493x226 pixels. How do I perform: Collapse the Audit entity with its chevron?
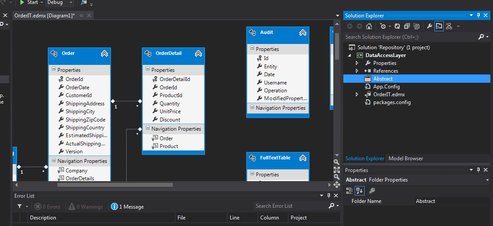click(303, 32)
